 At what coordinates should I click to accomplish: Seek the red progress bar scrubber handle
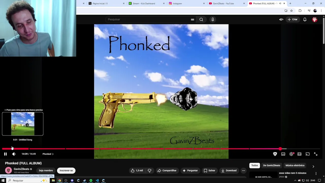pos(280,149)
